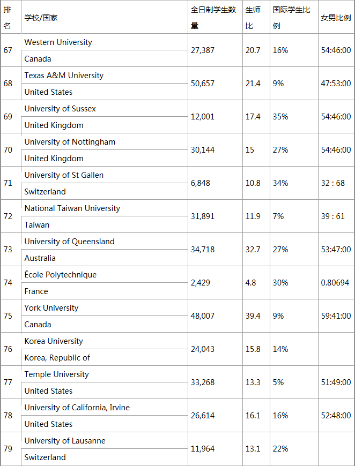Click the University of Sussex name
Image resolution: width=355 pixels, height=466 pixels.
(x=60, y=109)
